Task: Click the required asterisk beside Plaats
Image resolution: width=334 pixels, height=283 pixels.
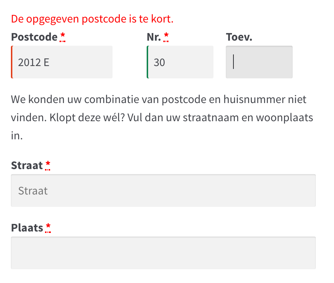Action: (48, 227)
